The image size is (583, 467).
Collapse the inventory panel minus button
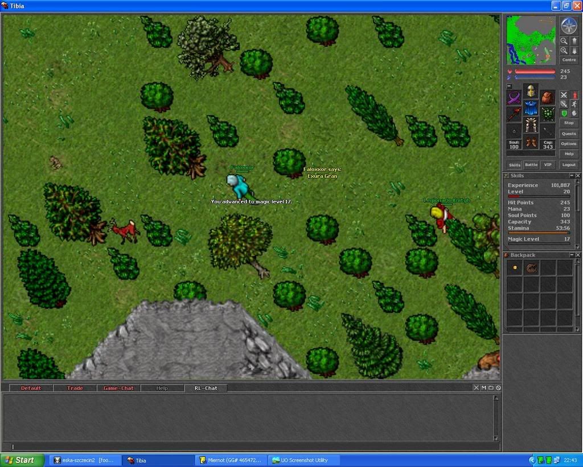click(x=510, y=86)
